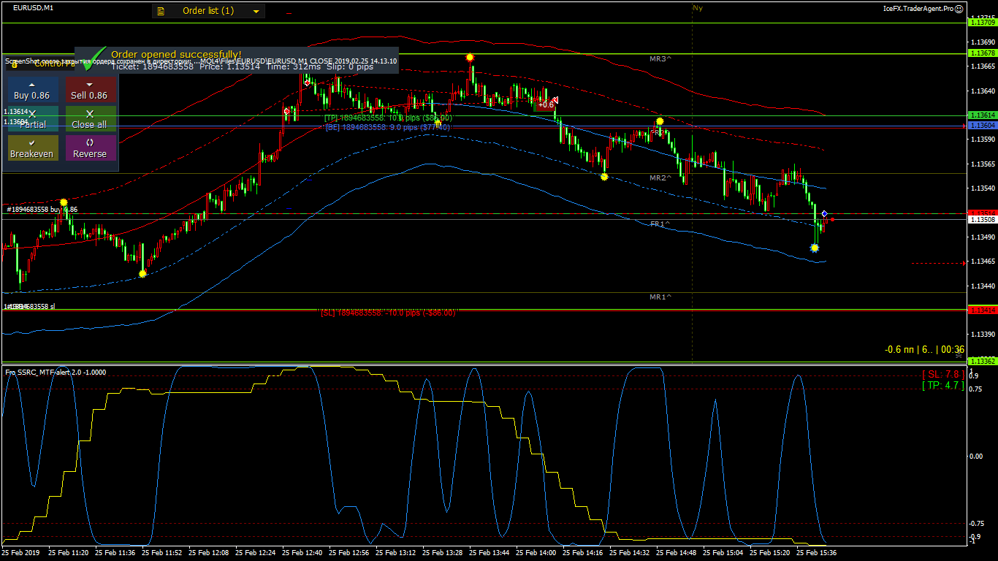Click the red 1.13414 stop-loss price tag

point(982,310)
